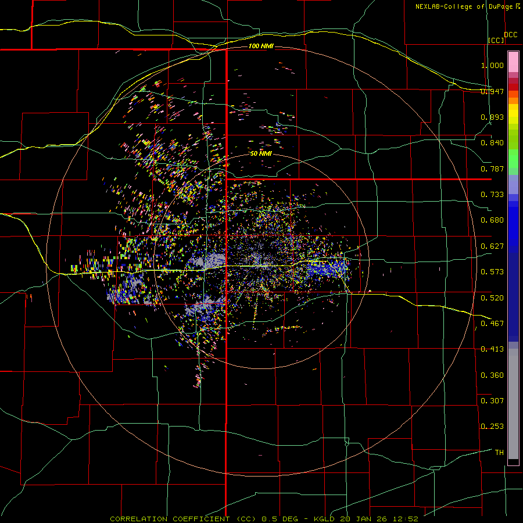
Task: Click the 0.893 legend value
Action: pos(492,117)
